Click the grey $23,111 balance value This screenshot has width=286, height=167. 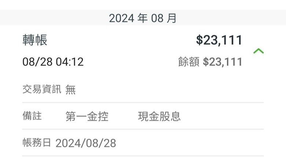coord(223,62)
